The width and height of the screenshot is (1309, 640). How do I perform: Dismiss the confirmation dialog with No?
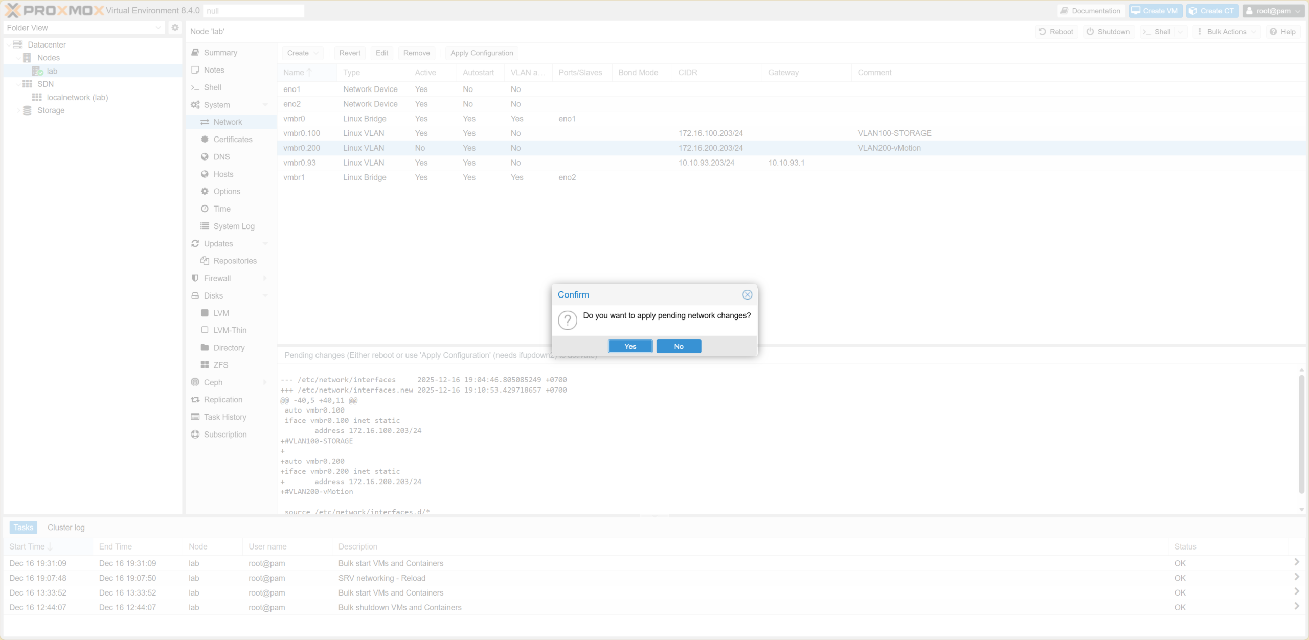coord(679,346)
